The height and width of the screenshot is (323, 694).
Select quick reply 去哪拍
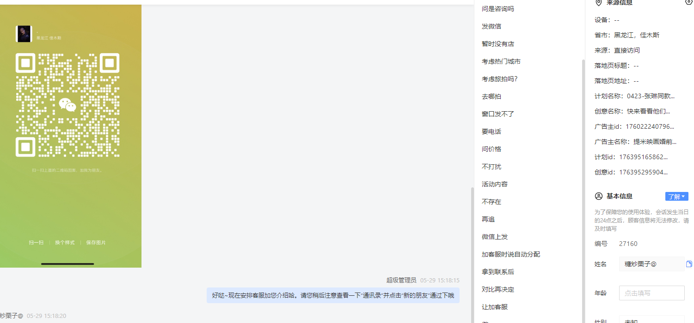click(x=491, y=96)
